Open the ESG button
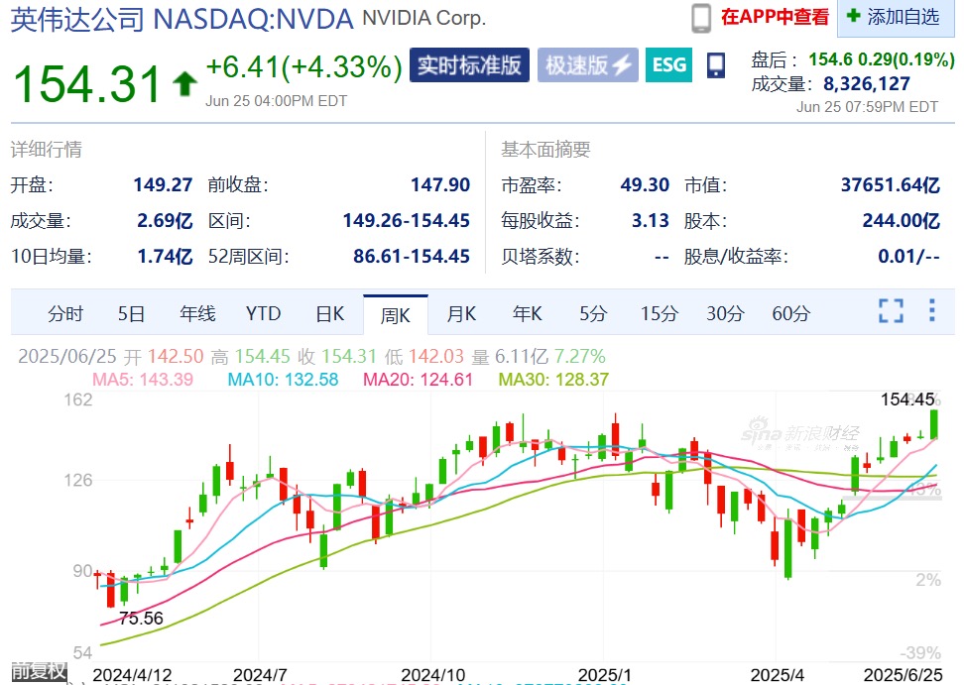 point(668,65)
